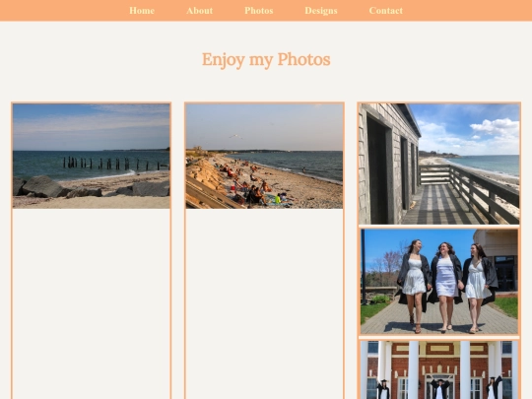Click the Enjoy my Photos heading

[266, 60]
